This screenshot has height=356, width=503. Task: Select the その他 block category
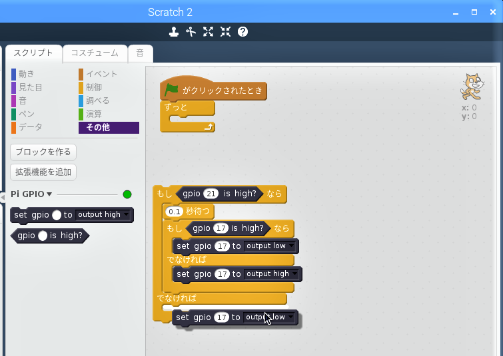109,128
